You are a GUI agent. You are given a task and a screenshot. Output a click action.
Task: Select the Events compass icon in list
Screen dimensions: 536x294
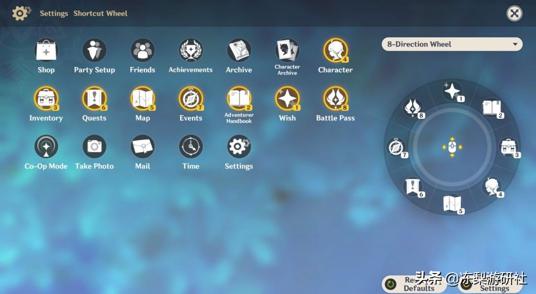pos(191,99)
